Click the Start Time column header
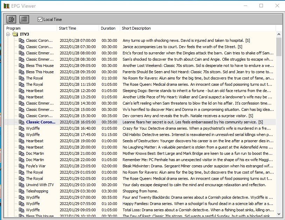The height and width of the screenshot is (220, 285). click(x=78, y=28)
